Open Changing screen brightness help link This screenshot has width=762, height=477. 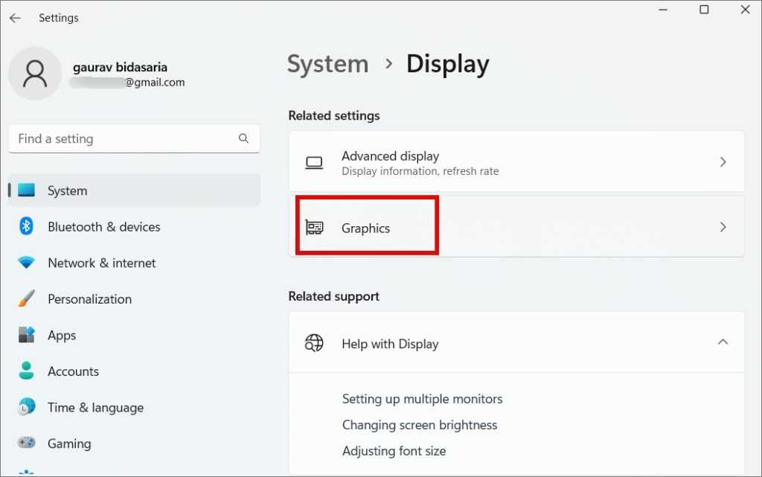click(420, 425)
